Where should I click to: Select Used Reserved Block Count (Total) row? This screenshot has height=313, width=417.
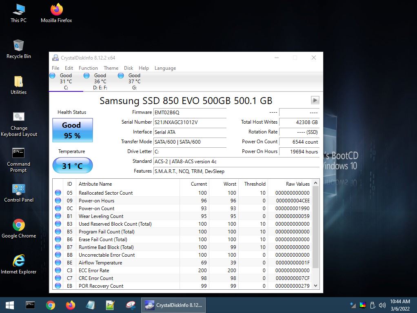pos(182,224)
